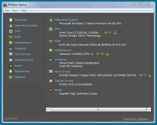This screenshot has width=157, height=125.
Task: Open the Network section from sidebar
Action: click(x=20, y=77)
